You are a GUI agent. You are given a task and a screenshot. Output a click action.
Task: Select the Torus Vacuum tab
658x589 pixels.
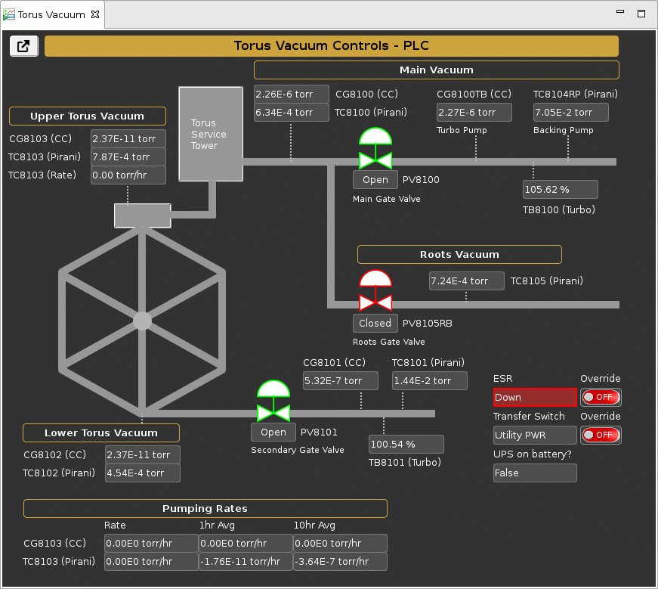tap(51, 14)
